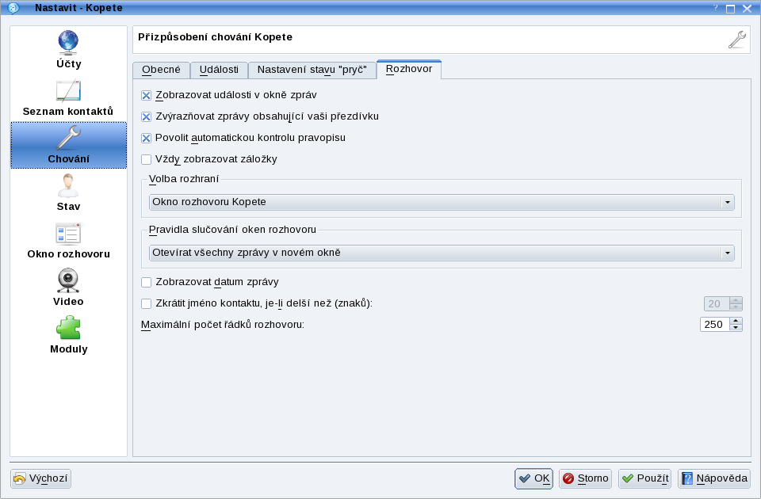Enable Zkrátit jméno kontaktu checkbox
Viewport: 761px width, 499px height.
[x=146, y=303]
